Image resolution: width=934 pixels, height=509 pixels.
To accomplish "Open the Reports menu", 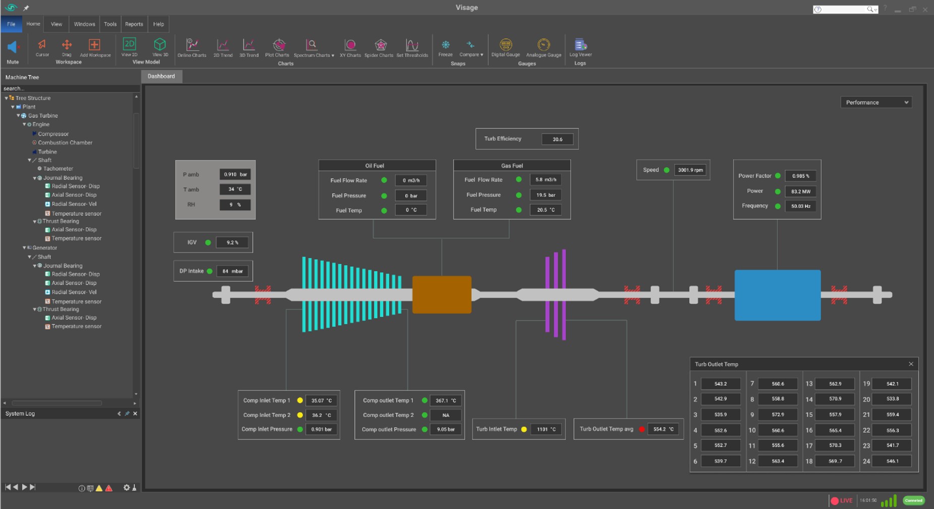I will [x=134, y=24].
